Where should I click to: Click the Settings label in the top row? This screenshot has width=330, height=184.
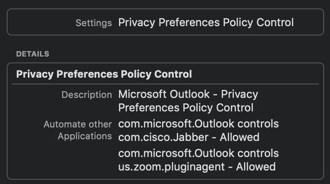(93, 23)
